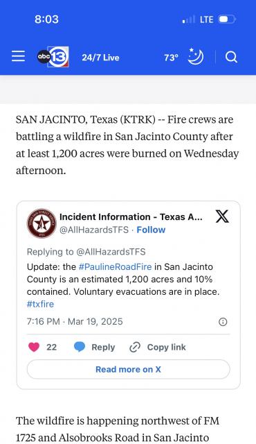
Task: Click the tweet info circle icon
Action: coord(223,322)
